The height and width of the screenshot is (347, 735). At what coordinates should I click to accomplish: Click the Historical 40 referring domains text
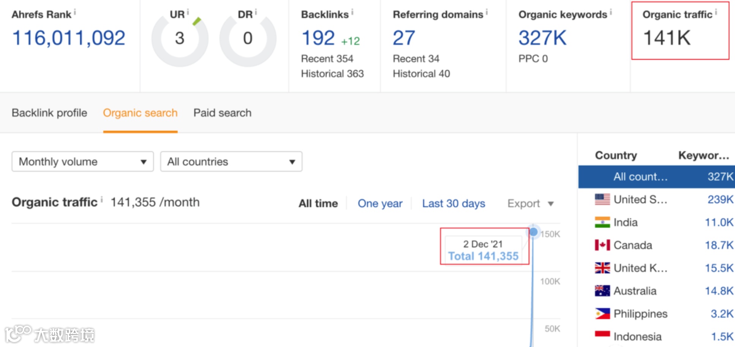(x=421, y=74)
